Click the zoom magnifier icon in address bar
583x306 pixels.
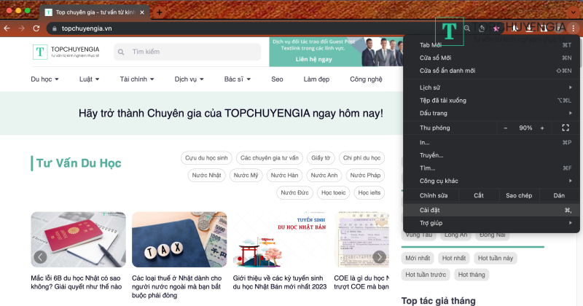[x=467, y=28]
